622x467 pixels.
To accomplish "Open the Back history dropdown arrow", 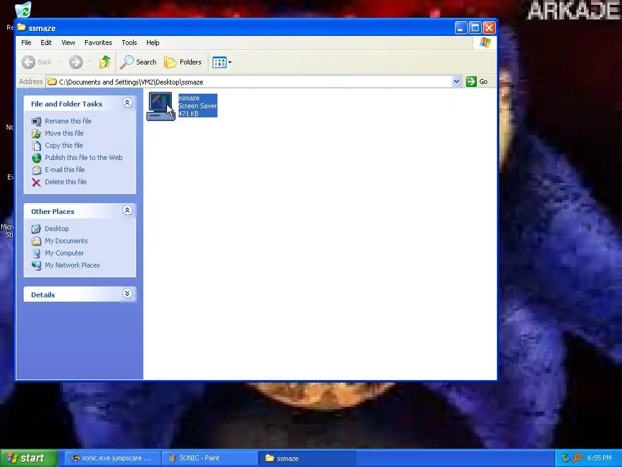I will (x=60, y=62).
